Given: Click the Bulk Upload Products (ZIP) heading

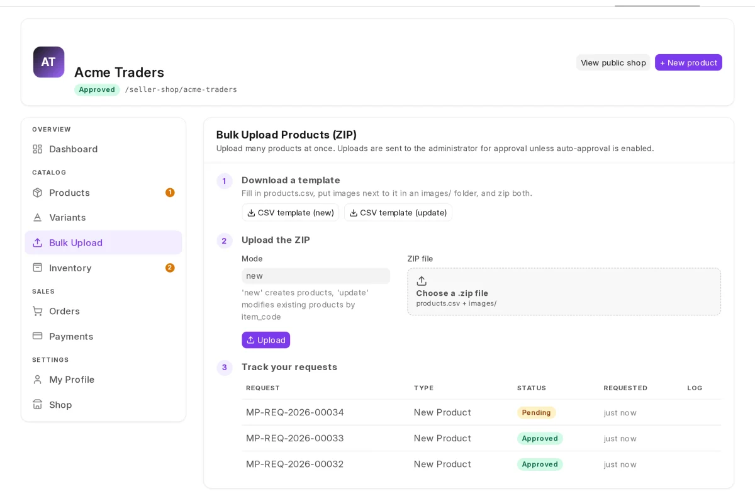Looking at the screenshot, I should click(286, 135).
